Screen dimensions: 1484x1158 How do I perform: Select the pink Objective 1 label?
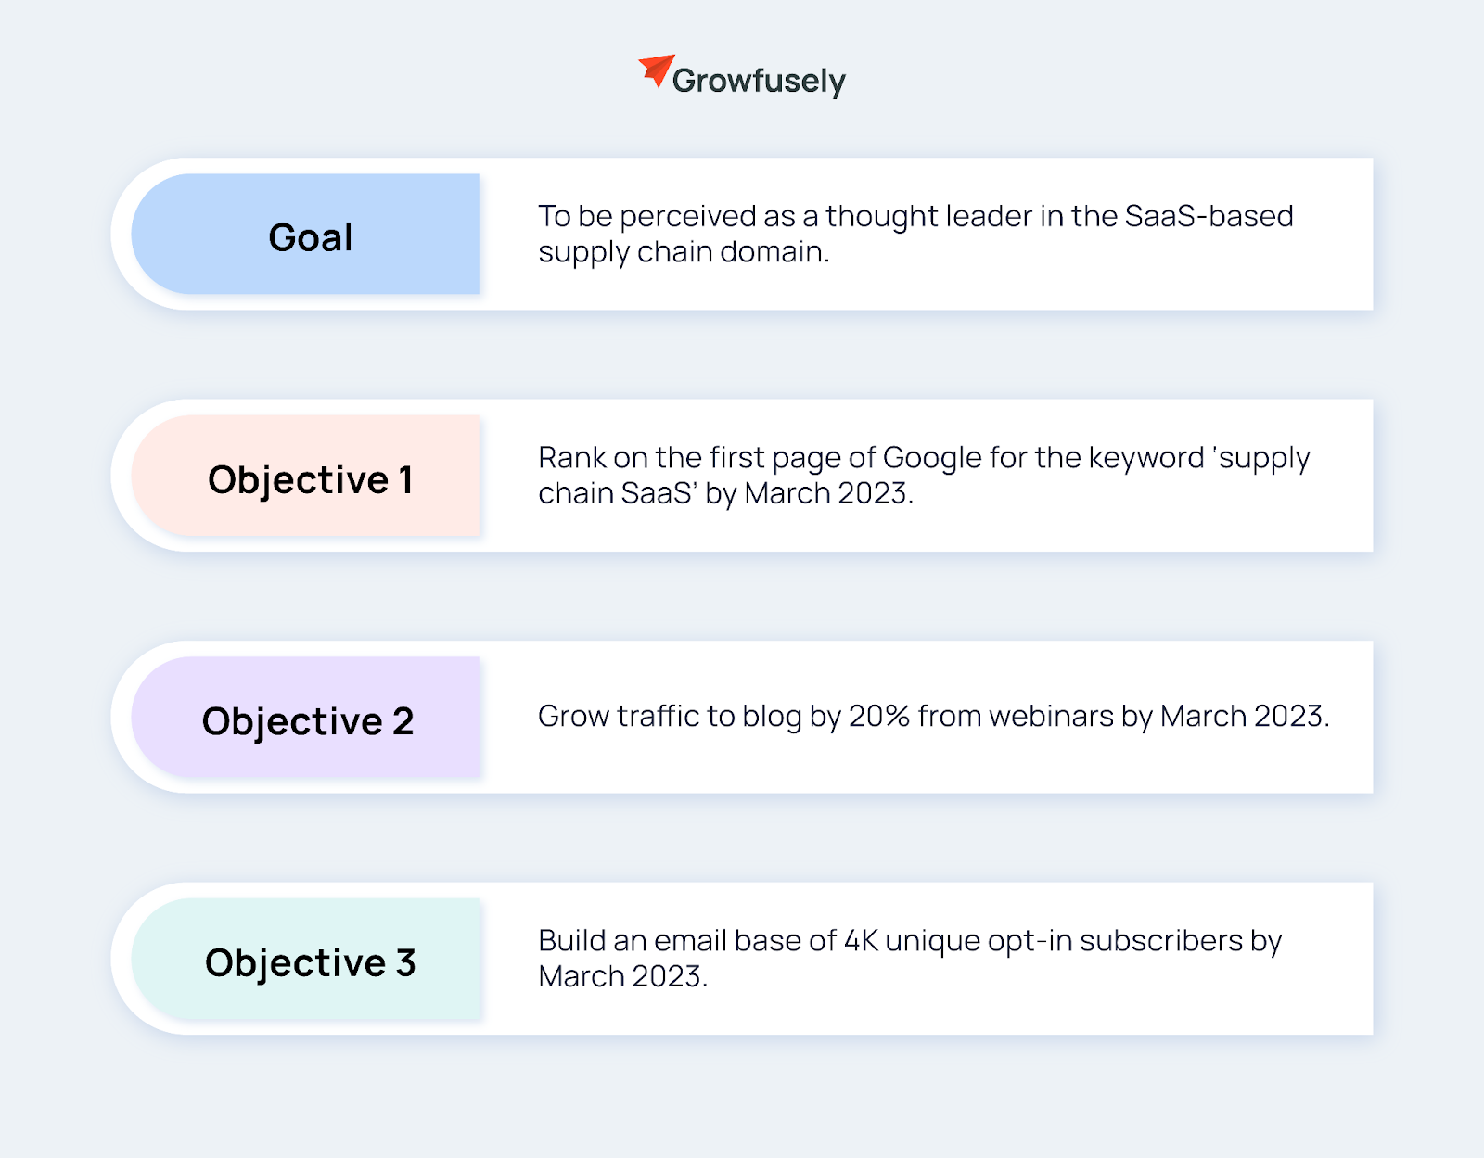(x=305, y=476)
